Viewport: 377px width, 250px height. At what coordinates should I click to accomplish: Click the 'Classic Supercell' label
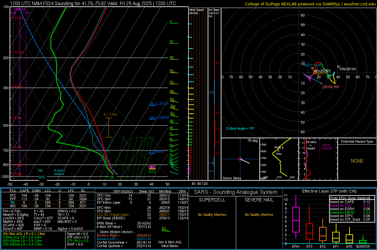pyautogui.click(x=326, y=147)
